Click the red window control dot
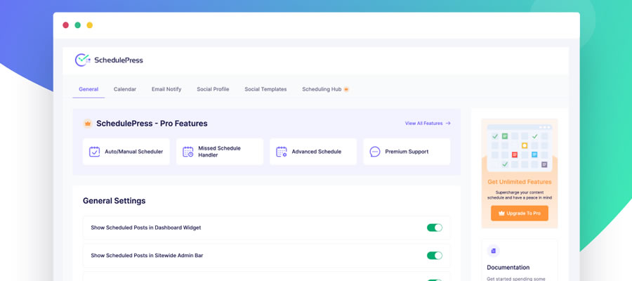 click(66, 25)
